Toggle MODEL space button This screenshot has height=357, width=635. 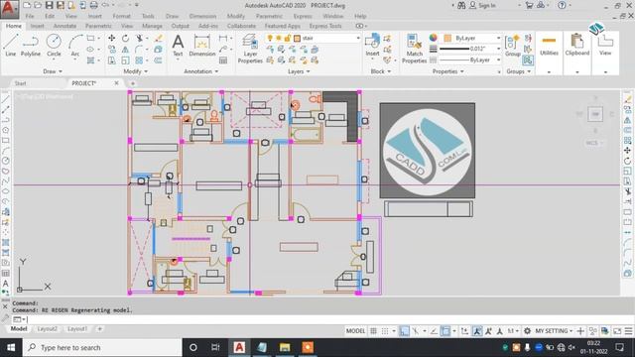pos(355,331)
